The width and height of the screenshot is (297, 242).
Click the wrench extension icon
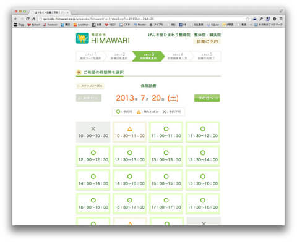(x=261, y=19)
